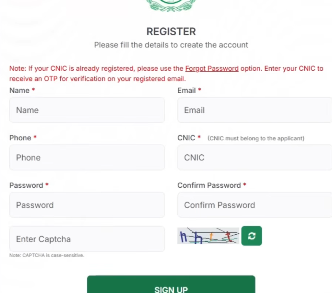Click the Phone field label

tap(20, 138)
